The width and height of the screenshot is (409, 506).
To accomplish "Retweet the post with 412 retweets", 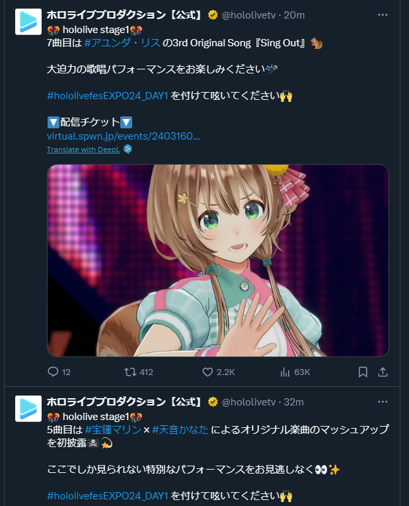I will tap(130, 372).
